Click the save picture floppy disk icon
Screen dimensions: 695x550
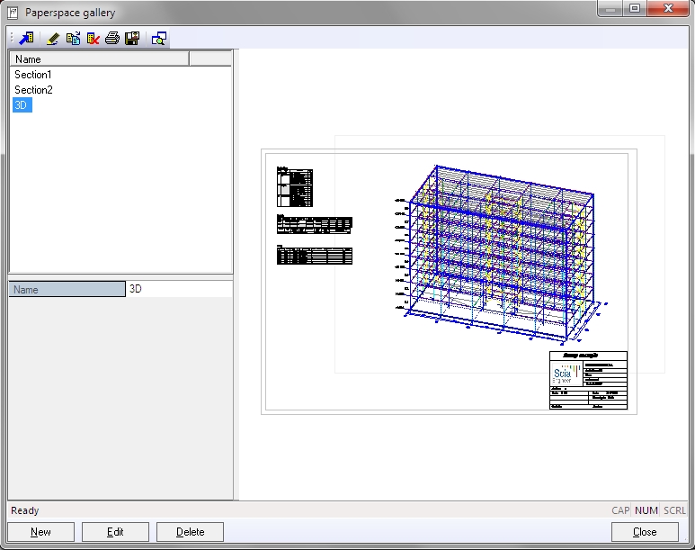[132, 38]
